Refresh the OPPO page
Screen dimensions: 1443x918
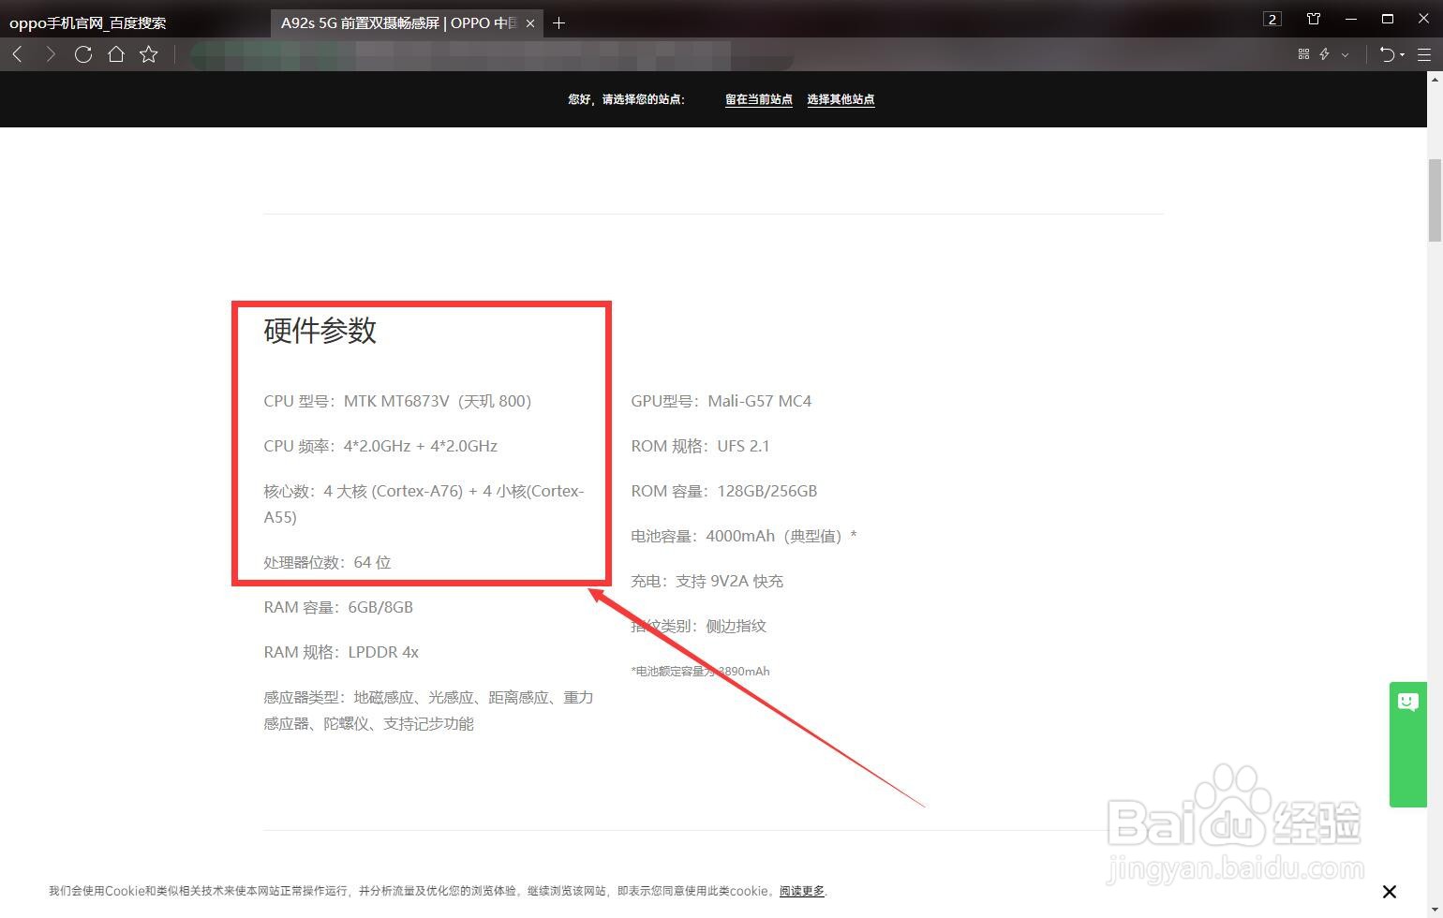click(82, 53)
